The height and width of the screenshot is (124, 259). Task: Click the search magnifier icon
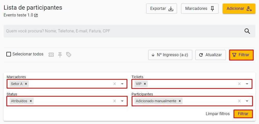(x=247, y=31)
